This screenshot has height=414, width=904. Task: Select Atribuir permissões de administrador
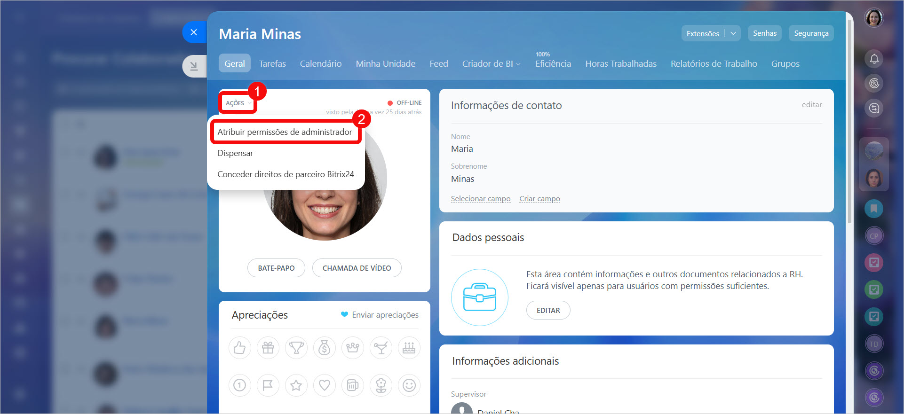click(x=285, y=132)
